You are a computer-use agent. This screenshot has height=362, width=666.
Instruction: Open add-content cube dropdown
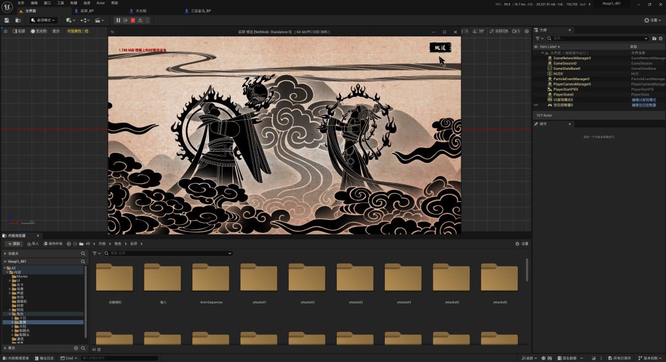pyautogui.click(x=70, y=20)
